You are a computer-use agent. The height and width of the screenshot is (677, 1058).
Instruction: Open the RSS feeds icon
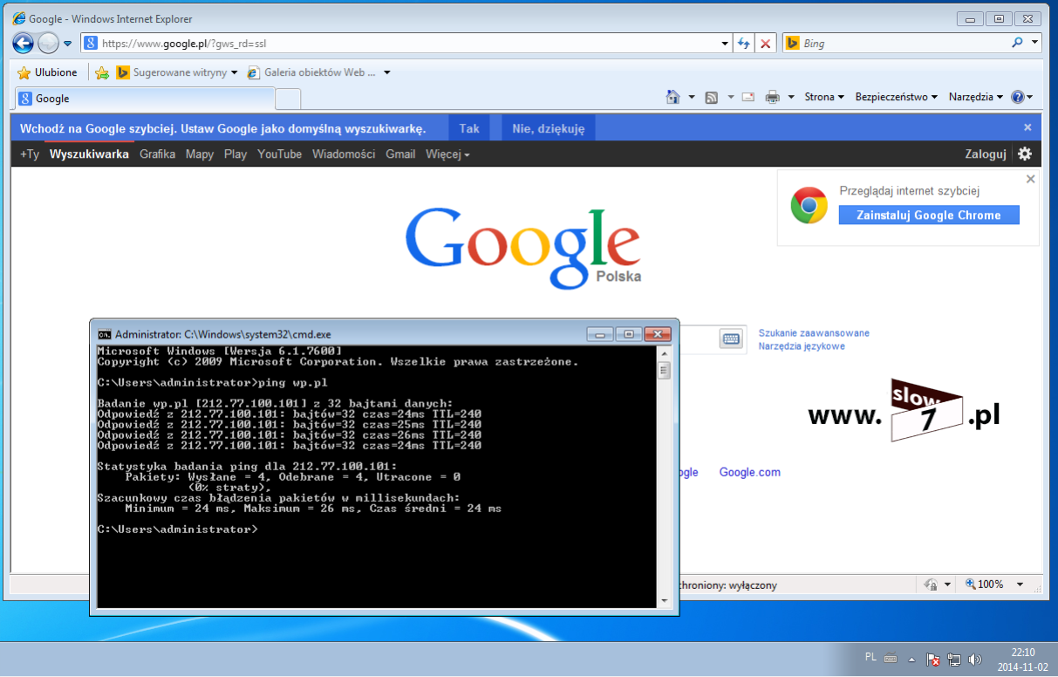[x=712, y=97]
